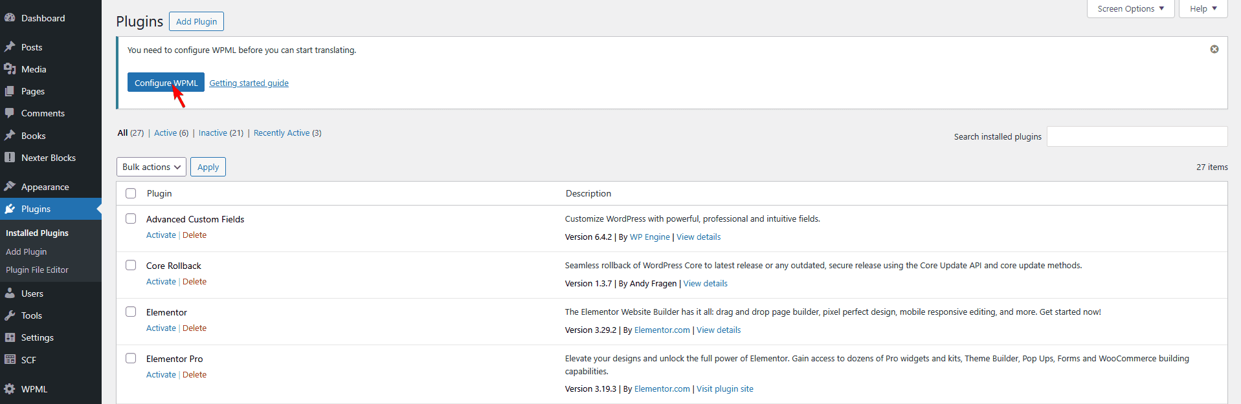1241x404 pixels.
Task: Click the SCF fields icon
Action: point(10,360)
